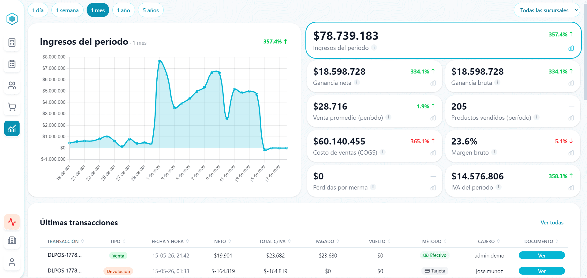Image resolution: width=587 pixels, height=278 pixels.
Task: Show chart for Ganancia neta card
Action: (433, 83)
